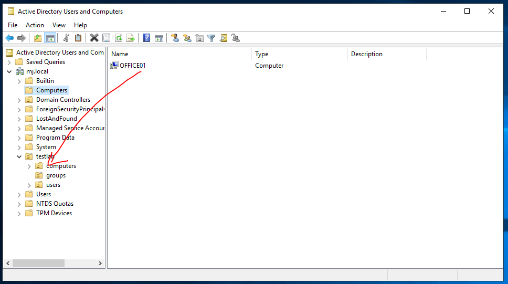Click the Computer type cell for OFFICE01
Viewport: 508px width, 284px height.
point(269,66)
